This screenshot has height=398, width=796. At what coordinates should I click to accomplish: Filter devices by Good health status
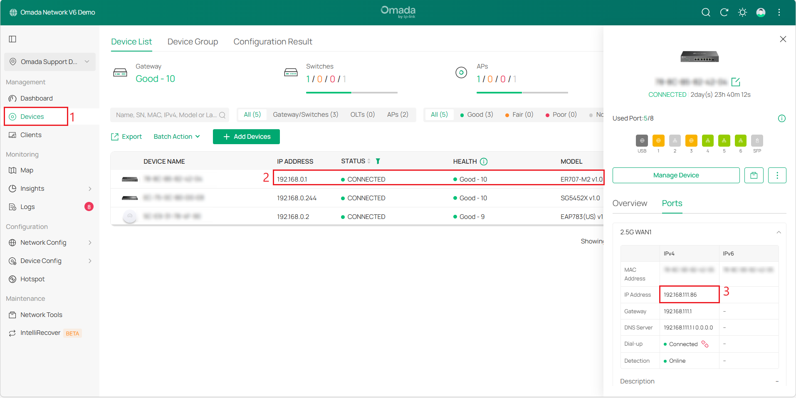coord(476,115)
